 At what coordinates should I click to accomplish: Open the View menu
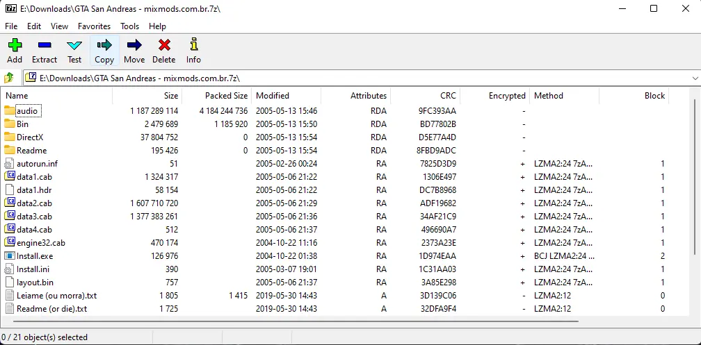[60, 26]
